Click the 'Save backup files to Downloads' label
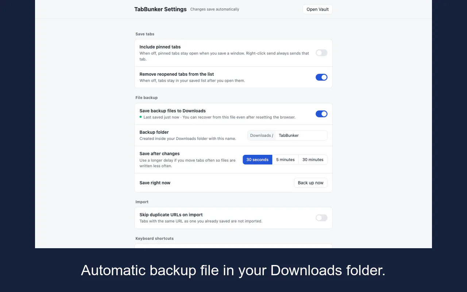Screen dimensions: 467x292 (x=173, y=111)
